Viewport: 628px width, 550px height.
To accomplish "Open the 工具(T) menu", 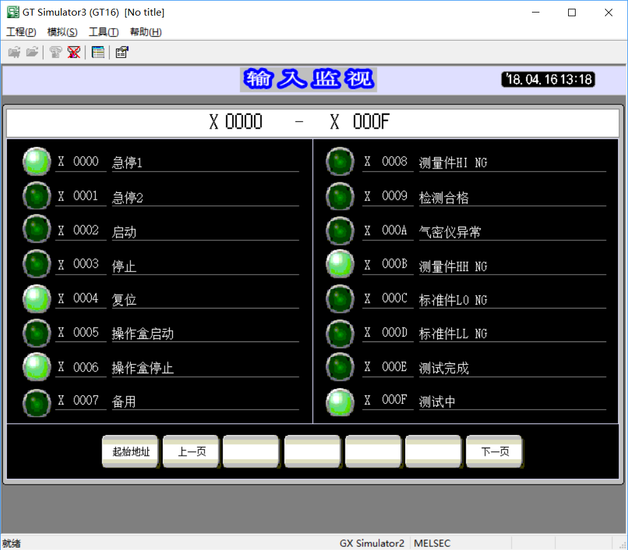I will pos(104,32).
